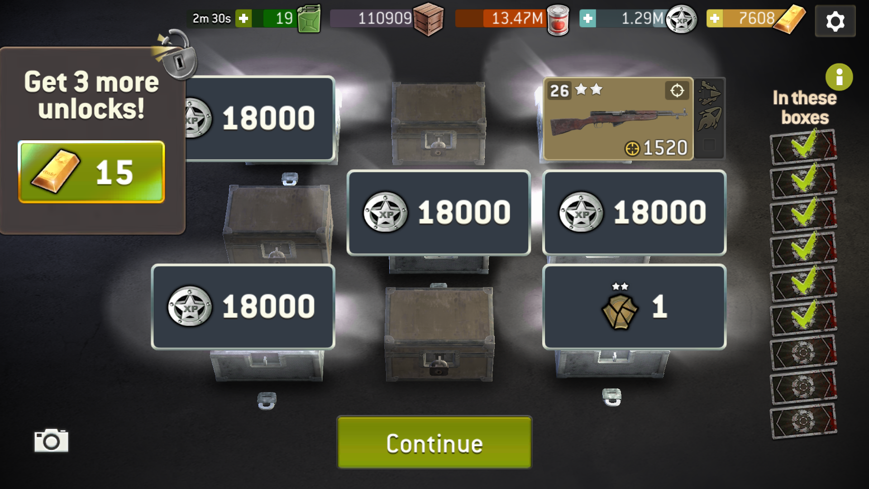869x489 pixels.
Task: Tap the gold bar icon in top bar
Action: click(x=789, y=19)
